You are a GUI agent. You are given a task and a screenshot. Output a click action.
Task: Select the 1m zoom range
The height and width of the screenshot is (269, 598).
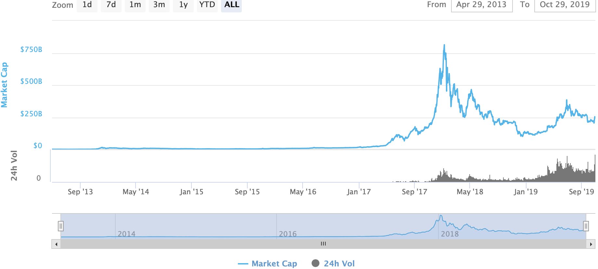135,5
